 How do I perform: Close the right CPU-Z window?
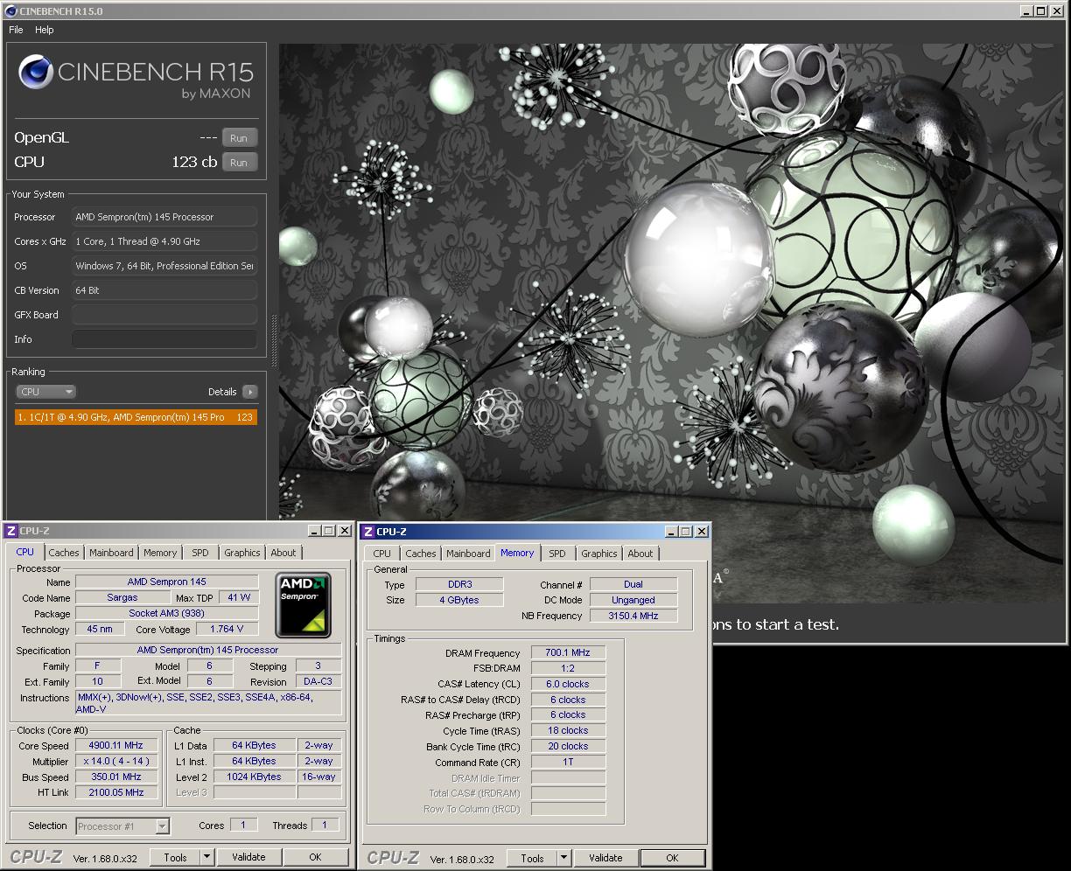pyautogui.click(x=701, y=532)
